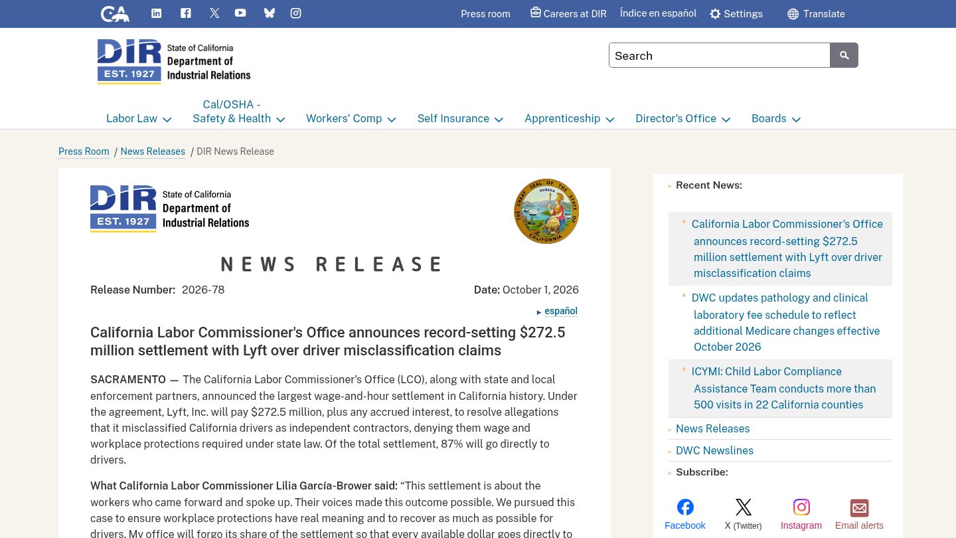Open Email alerts envelope icon
The image size is (956, 538).
[x=859, y=508]
